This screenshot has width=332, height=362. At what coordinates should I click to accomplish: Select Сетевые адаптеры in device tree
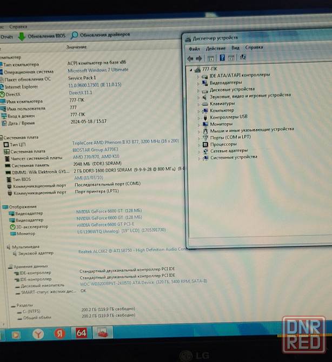click(229, 151)
